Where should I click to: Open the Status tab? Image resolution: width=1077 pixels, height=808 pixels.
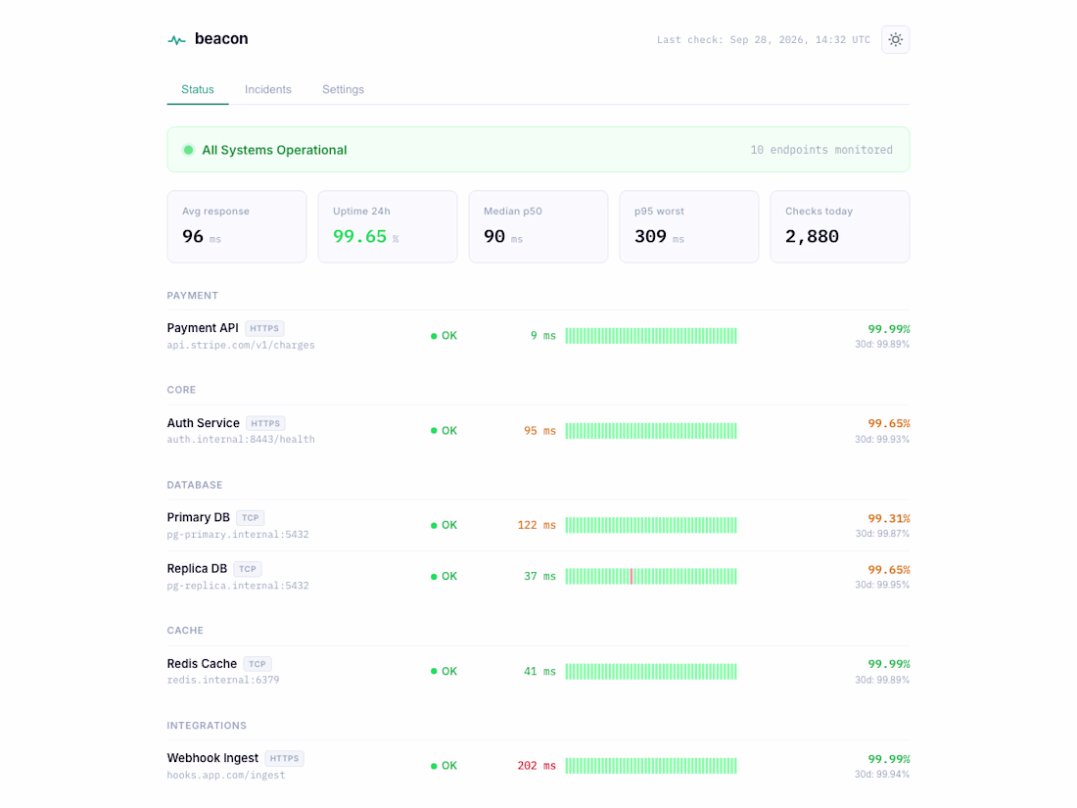coord(198,89)
